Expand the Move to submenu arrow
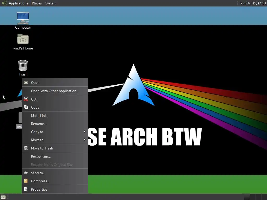The width and height of the screenshot is (267, 200). (x=84, y=140)
